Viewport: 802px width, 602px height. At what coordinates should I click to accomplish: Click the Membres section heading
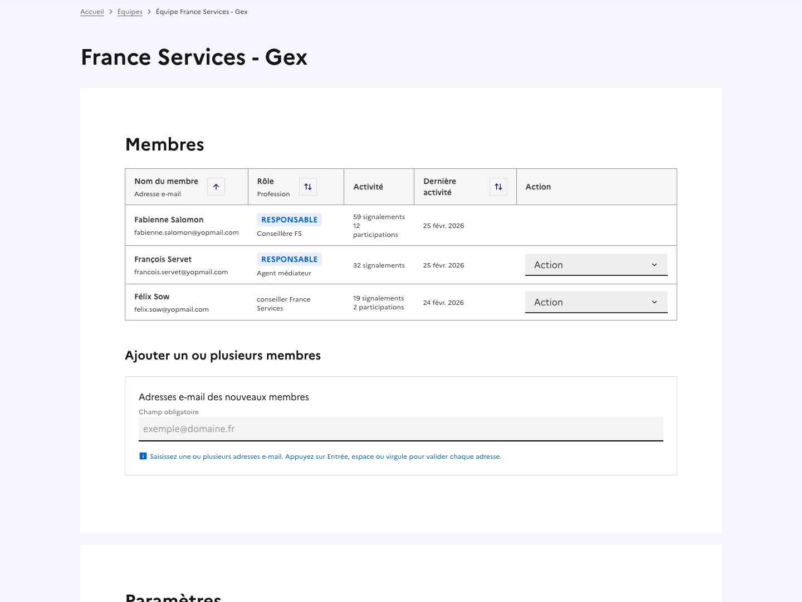[164, 144]
